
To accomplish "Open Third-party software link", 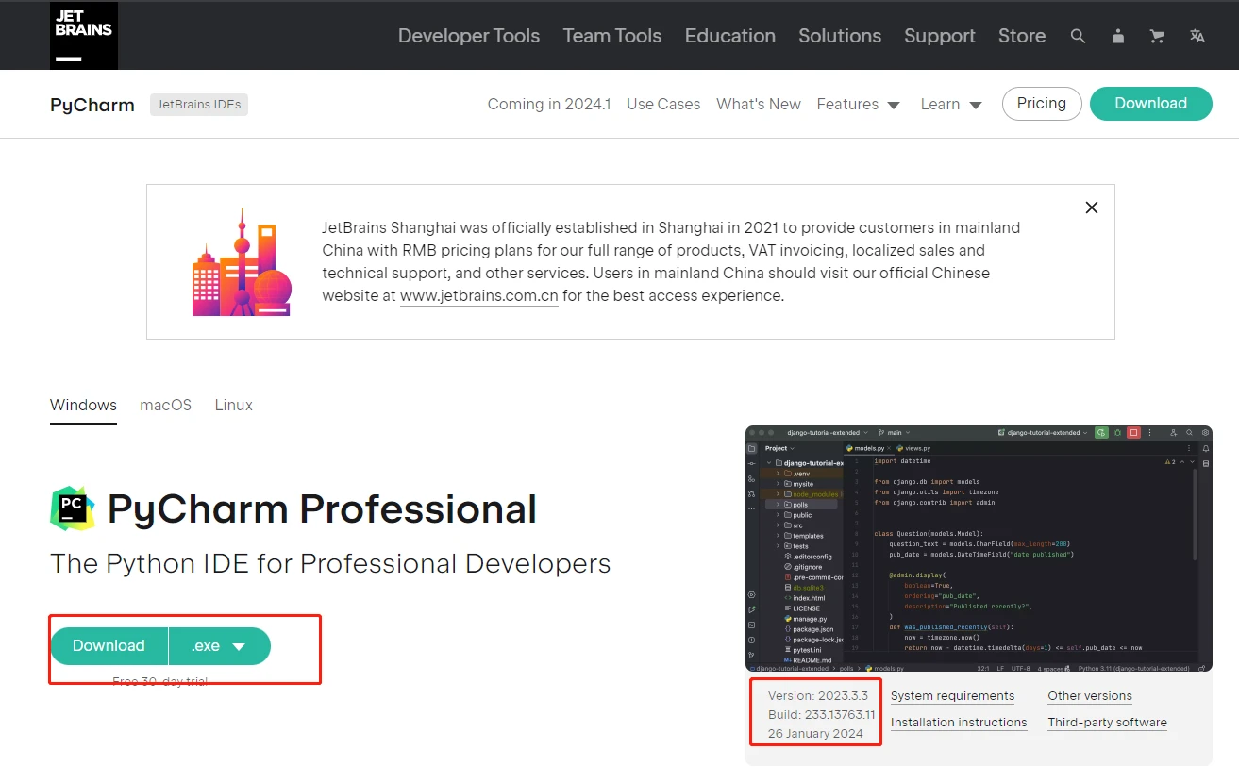I will pos(1107,723).
